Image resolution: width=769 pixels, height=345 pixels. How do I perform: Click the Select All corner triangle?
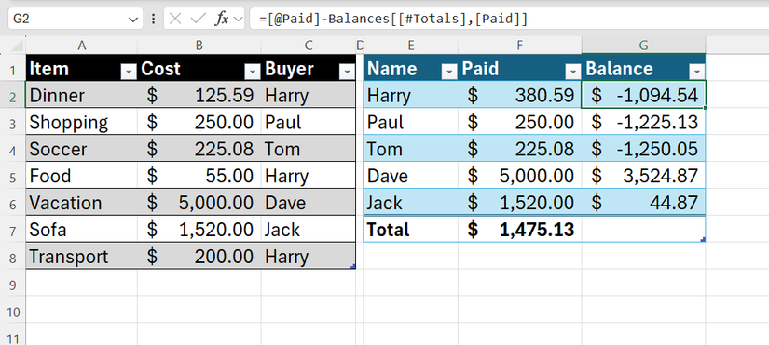coord(16,46)
